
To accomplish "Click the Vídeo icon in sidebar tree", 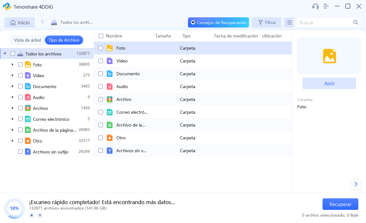I will click(x=28, y=75).
